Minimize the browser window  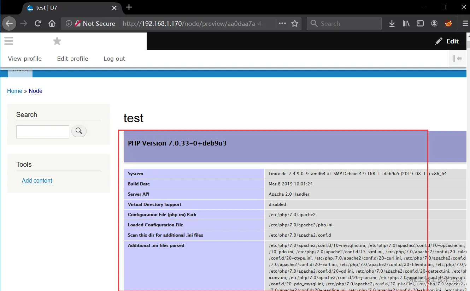tap(424, 7)
